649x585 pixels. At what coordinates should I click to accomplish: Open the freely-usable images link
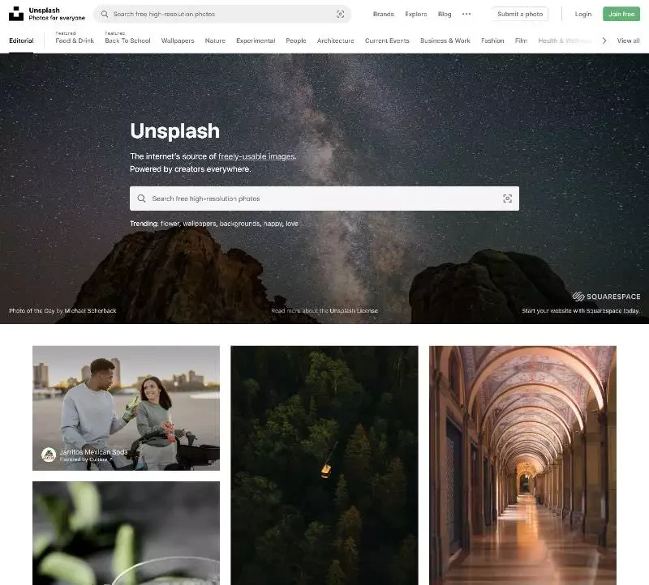tap(256, 156)
